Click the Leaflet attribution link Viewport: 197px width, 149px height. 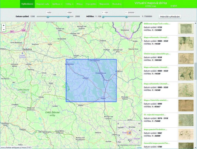tap(139, 148)
